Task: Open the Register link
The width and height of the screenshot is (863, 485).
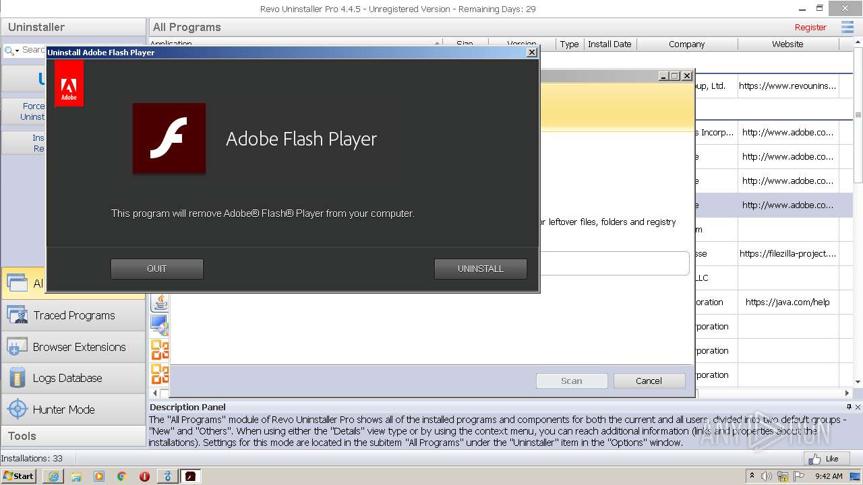Action: tap(810, 28)
